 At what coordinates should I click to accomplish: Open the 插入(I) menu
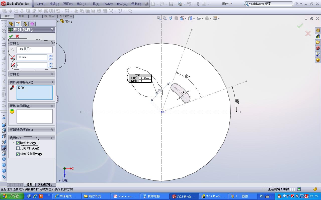(x=81, y=4)
